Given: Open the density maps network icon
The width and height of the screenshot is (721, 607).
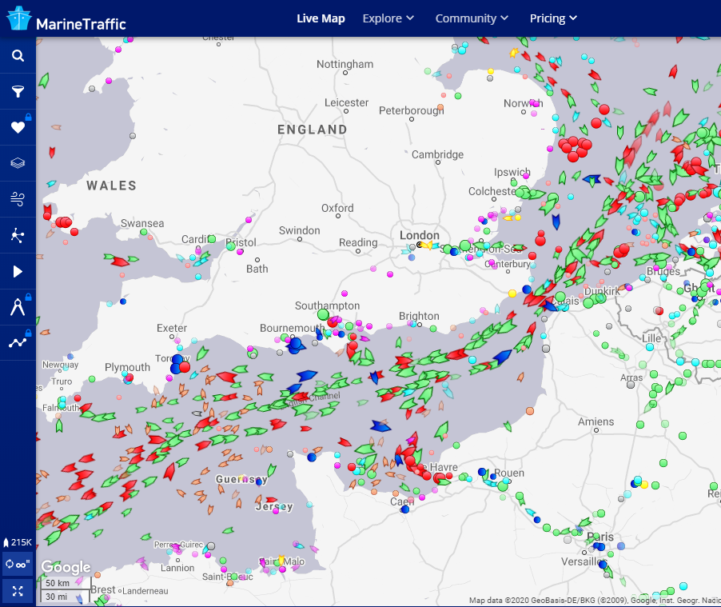Looking at the screenshot, I should click(x=18, y=235).
